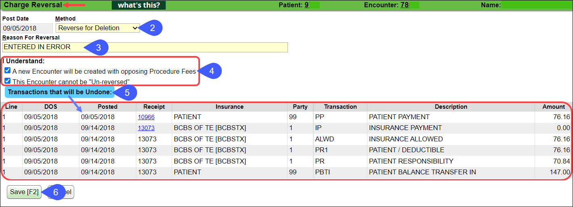Image resolution: width=573 pixels, height=207 pixels.
Task: Click the Encounter number link in header
Action: [x=405, y=5]
